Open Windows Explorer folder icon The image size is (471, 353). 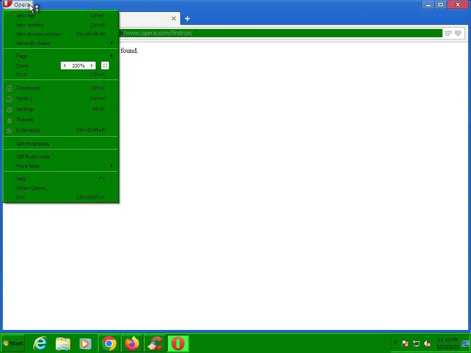pyautogui.click(x=63, y=343)
